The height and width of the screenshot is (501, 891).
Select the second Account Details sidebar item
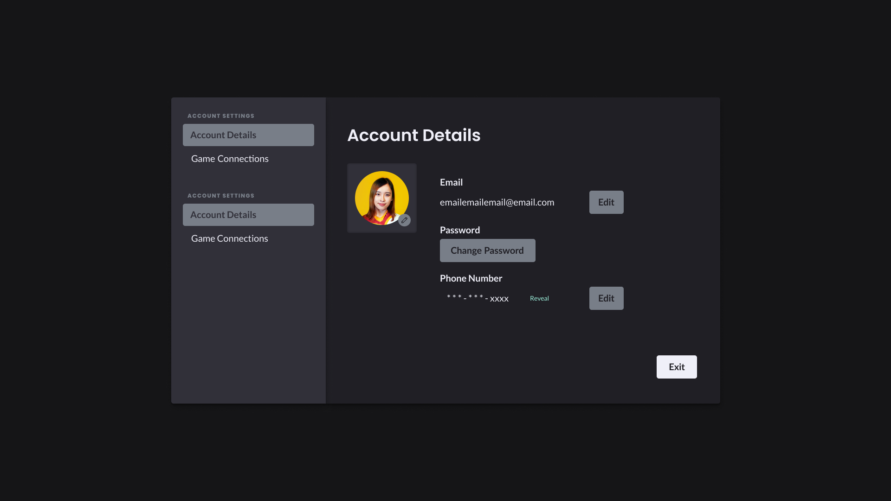248,215
